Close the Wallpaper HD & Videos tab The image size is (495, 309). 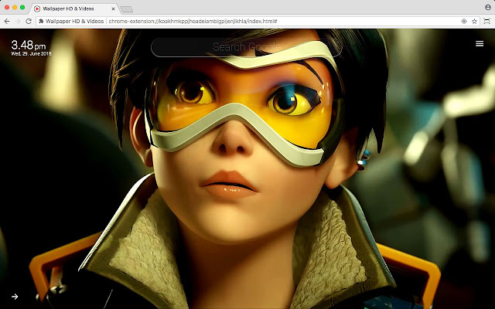113,8
